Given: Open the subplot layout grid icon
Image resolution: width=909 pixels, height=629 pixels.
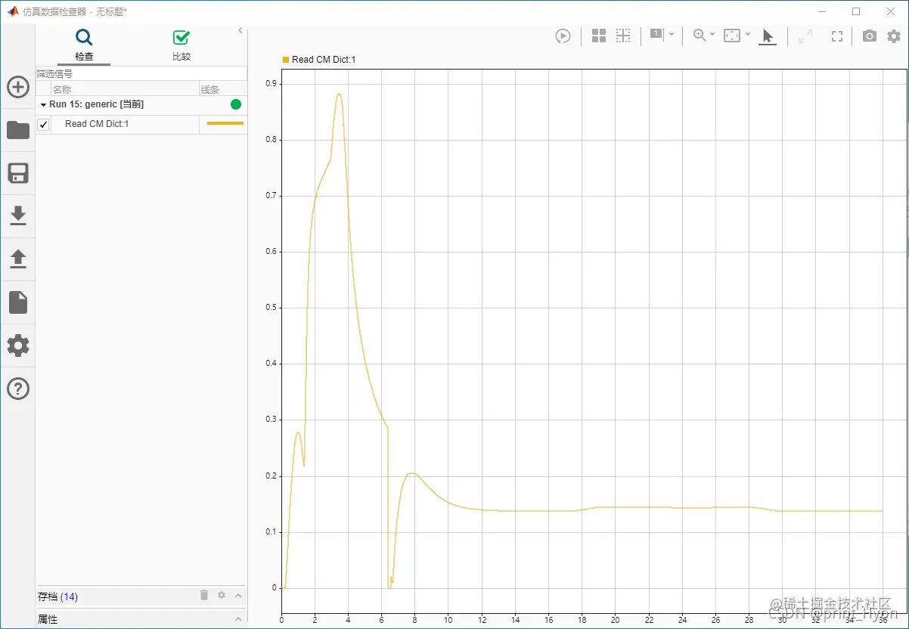Looking at the screenshot, I should pos(599,36).
